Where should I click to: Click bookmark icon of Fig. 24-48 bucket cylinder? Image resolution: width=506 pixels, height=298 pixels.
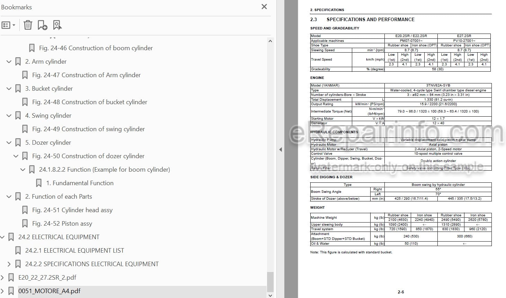(x=25, y=102)
